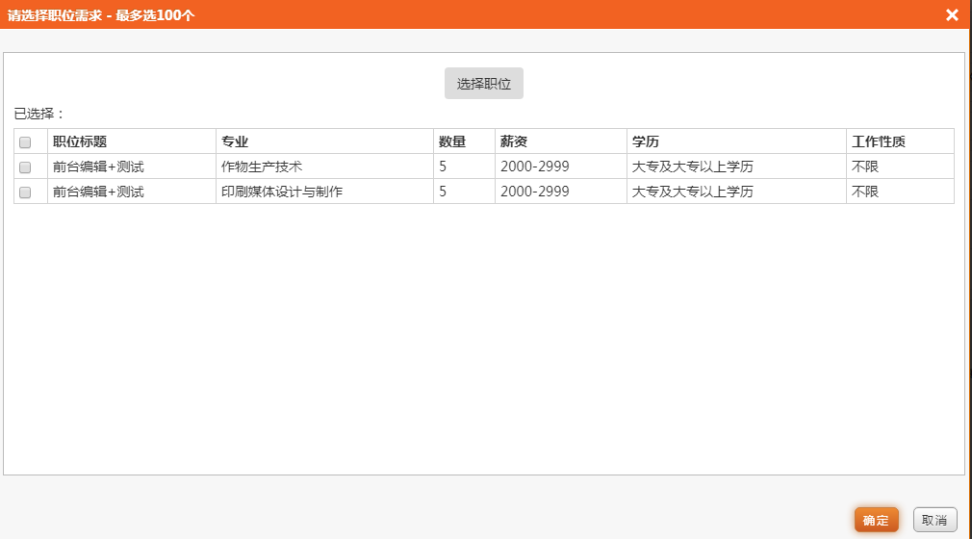Close the position selection dialog
The height and width of the screenshot is (539, 972).
point(952,14)
